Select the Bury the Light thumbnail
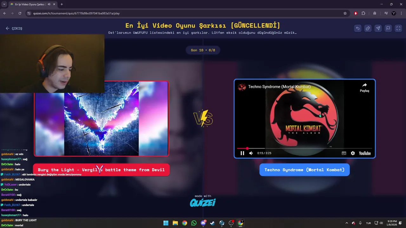The width and height of the screenshot is (406, 228). tap(101, 118)
